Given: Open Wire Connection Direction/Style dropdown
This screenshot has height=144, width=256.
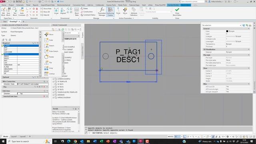Looking at the screenshot, I should 33,84.
